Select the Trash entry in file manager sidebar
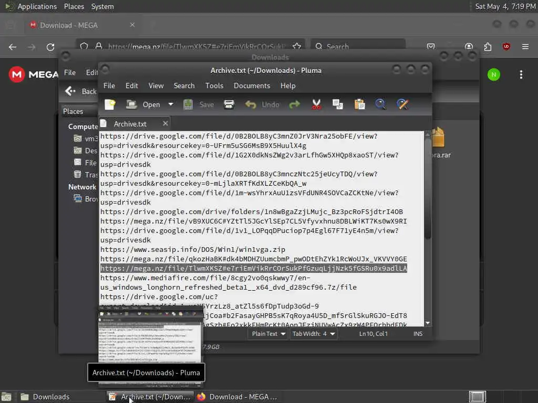Screen dimensions: 538x403 click(x=86, y=175)
